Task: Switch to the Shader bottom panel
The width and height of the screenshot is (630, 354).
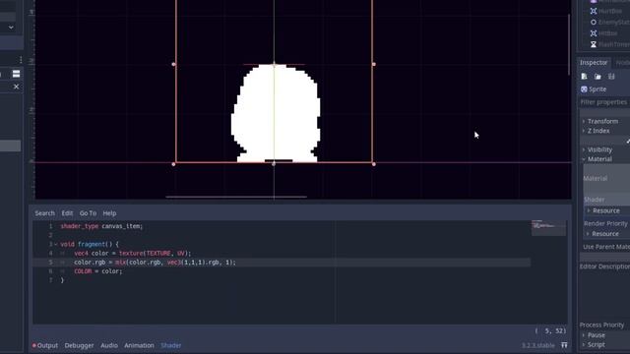Action: [171, 345]
